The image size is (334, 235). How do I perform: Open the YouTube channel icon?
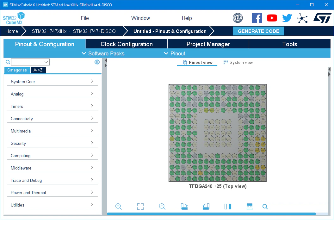(x=272, y=18)
